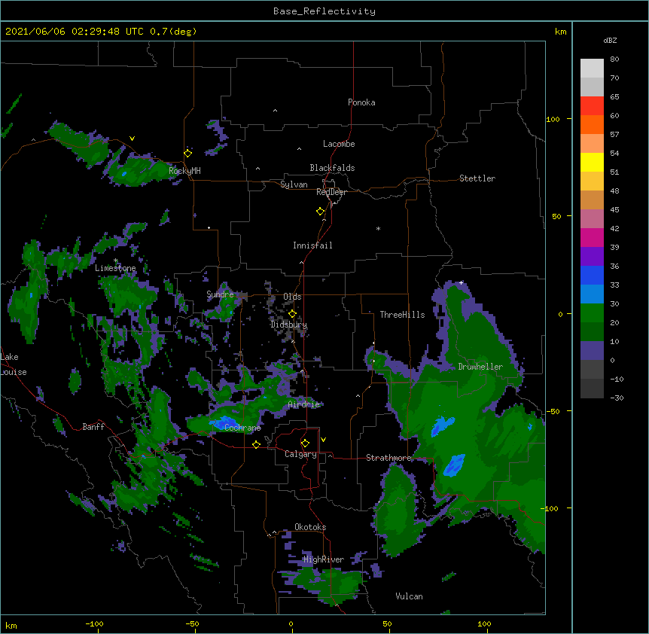Pick the dark gray -10 dBZ legend swatch
This screenshot has height=634, width=649.
[592, 389]
